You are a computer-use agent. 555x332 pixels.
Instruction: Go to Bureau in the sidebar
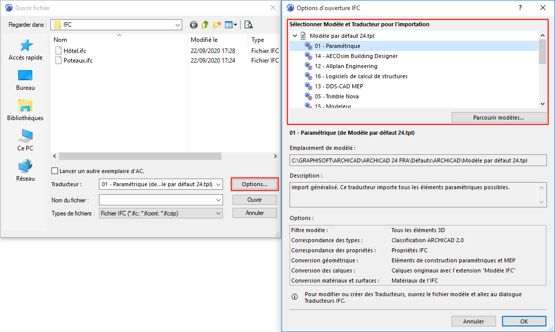click(x=26, y=80)
